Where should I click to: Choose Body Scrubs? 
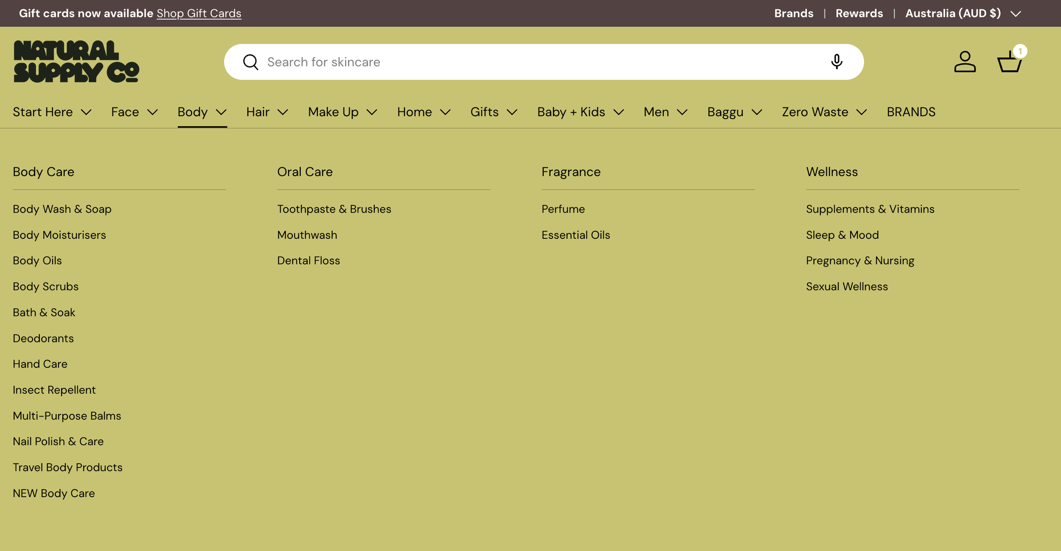coord(45,286)
